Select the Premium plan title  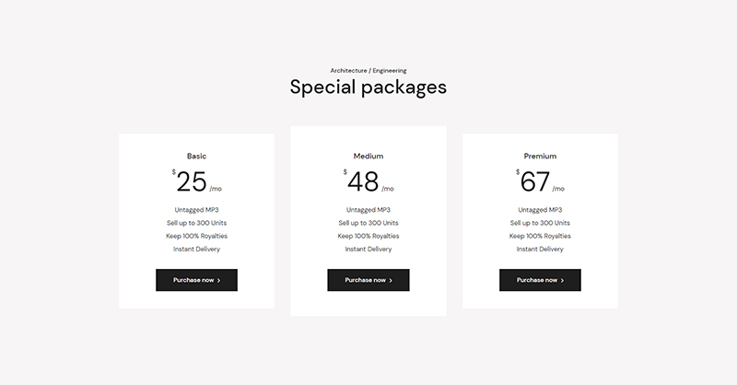tap(540, 157)
